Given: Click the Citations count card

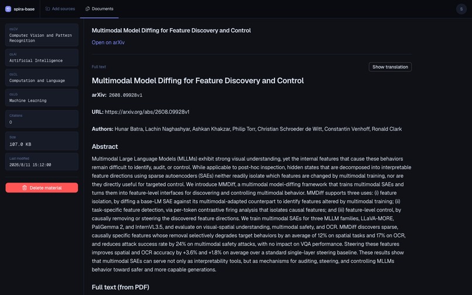Looking at the screenshot, I should click(42, 119).
